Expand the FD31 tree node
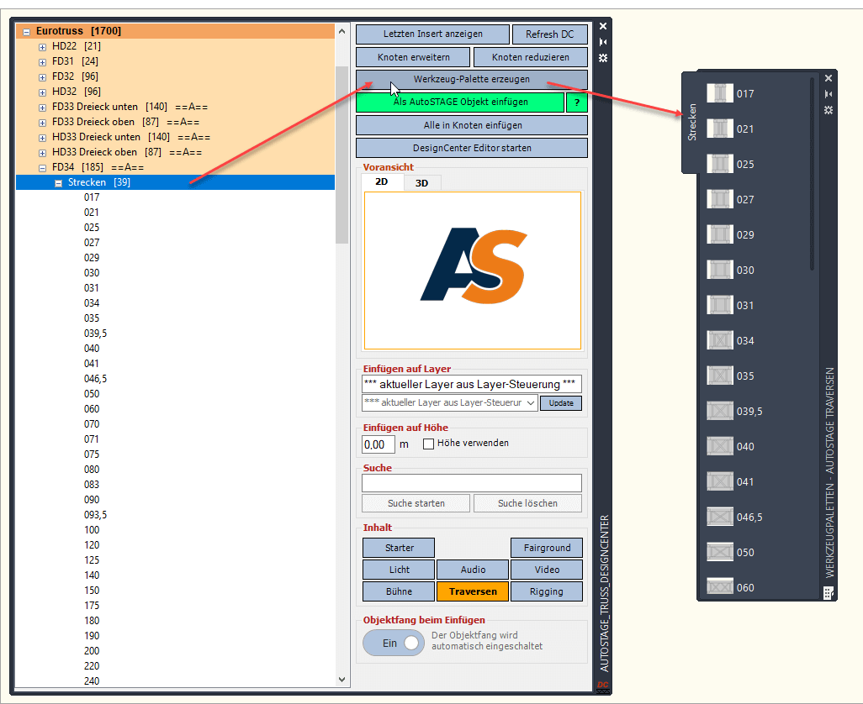 point(42,62)
